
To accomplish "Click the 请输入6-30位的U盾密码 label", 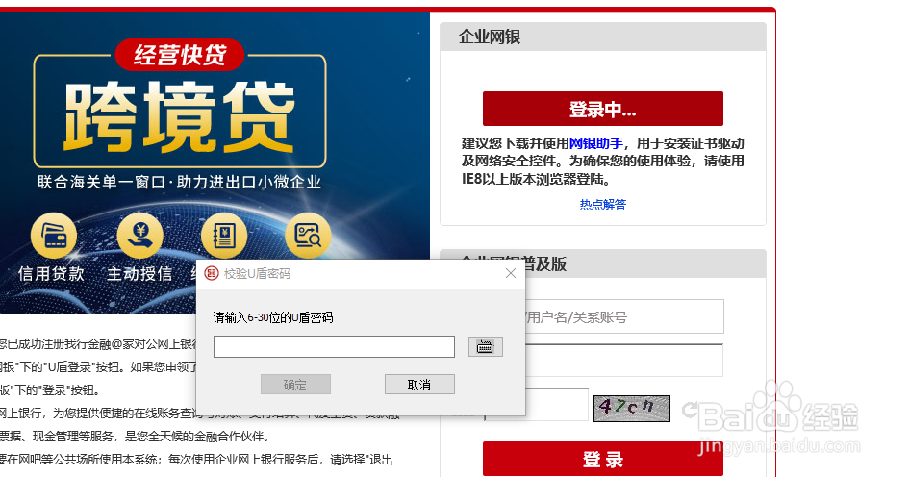I will (x=273, y=317).
